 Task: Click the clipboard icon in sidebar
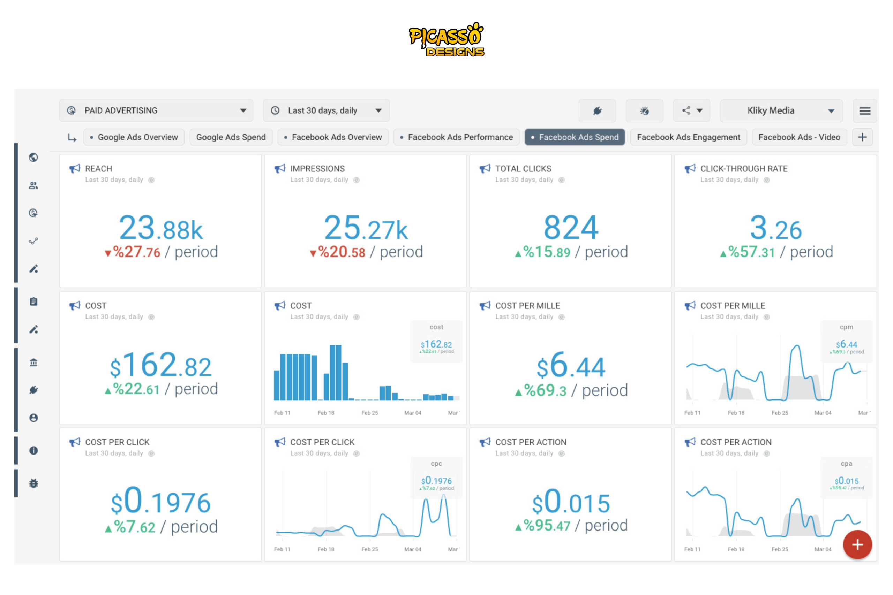pos(33,302)
